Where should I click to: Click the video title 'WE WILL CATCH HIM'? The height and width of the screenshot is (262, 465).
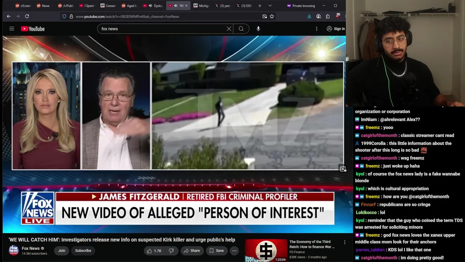(122, 240)
